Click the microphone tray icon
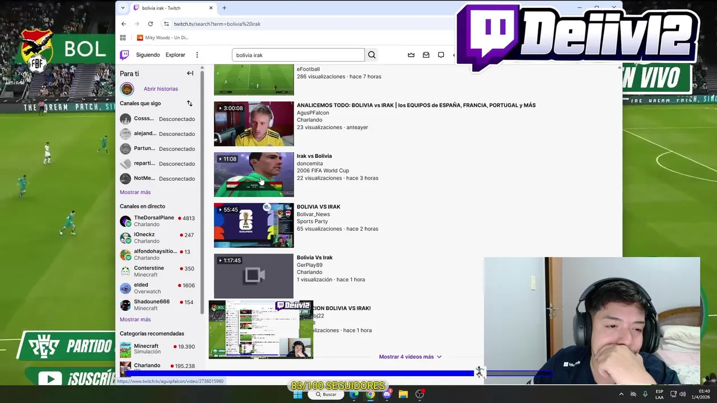717x403 pixels. [645, 394]
